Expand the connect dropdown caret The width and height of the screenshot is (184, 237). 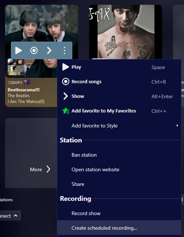click(16, 215)
